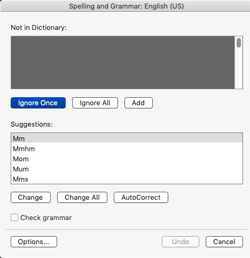This screenshot has width=250, height=258.
Task: Click the Not in Dictionary scrollbar thumb
Action: 239,43
